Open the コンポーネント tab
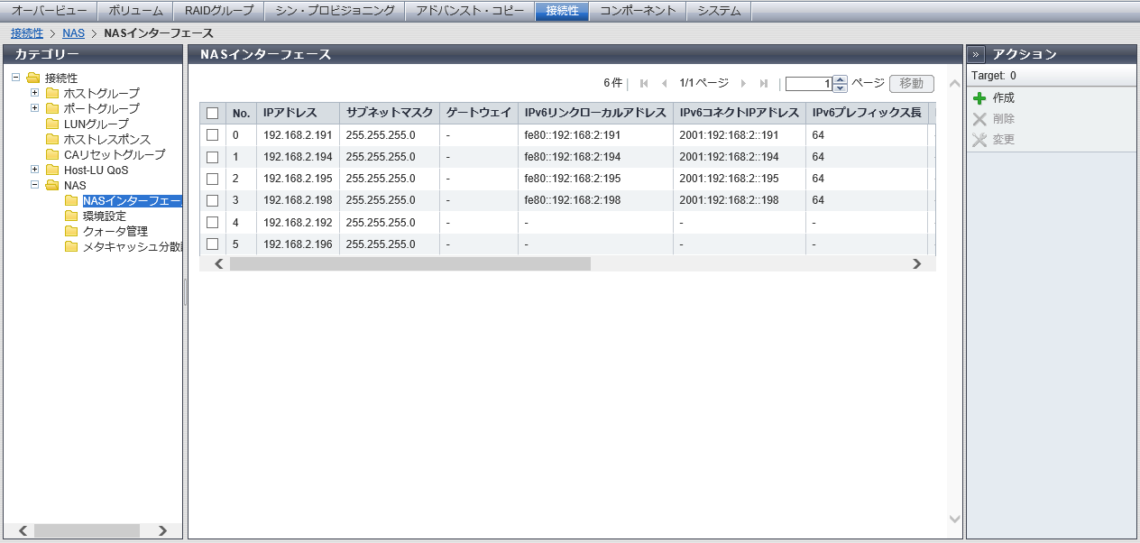Screen dimensions: 1140x543 click(x=638, y=11)
